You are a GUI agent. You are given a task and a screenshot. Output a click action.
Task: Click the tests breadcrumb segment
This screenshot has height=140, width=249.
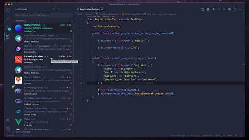79,14
